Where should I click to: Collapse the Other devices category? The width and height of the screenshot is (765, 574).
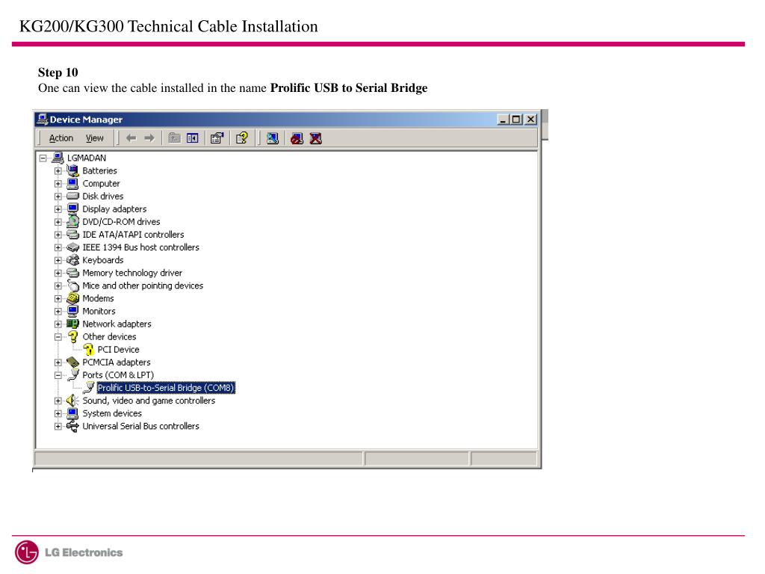58,337
